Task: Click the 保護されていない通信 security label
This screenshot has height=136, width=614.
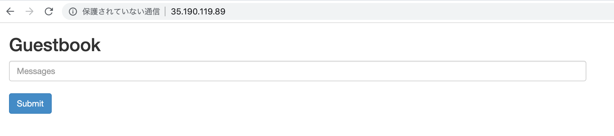Action: pyautogui.click(x=121, y=12)
